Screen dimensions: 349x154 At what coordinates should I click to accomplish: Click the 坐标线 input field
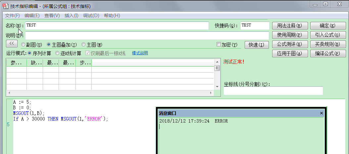point(273,90)
